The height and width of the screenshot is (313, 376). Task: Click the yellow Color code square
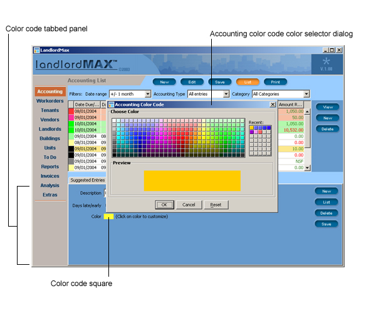pos(108,217)
